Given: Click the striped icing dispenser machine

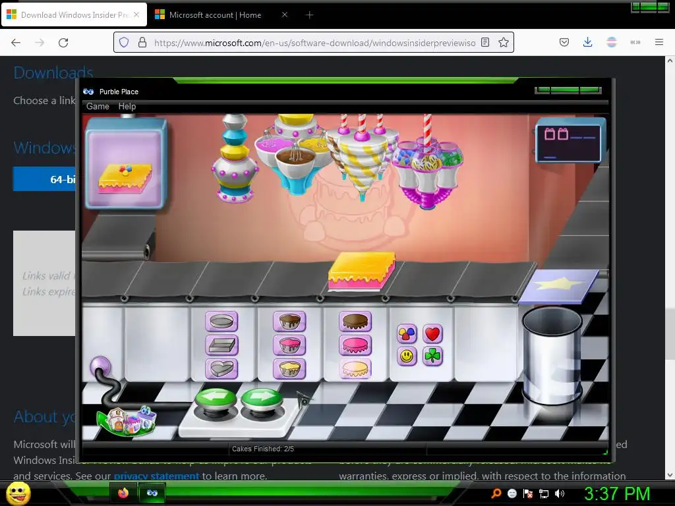Looking at the screenshot, I should pos(362,155).
